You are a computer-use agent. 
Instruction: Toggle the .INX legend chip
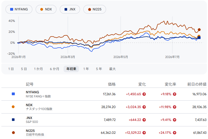click(x=70, y=9)
